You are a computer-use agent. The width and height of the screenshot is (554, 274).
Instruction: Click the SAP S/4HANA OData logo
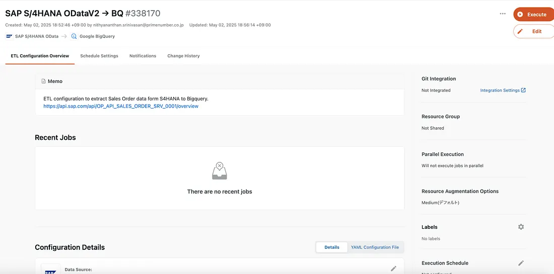point(10,36)
